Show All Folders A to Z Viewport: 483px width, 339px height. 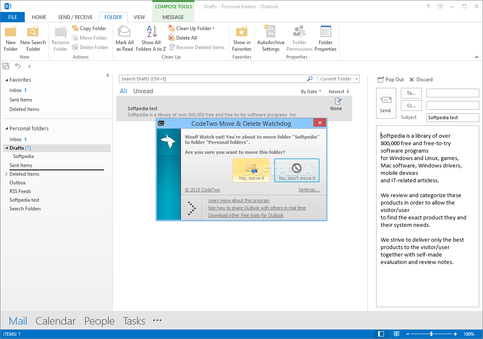click(x=151, y=39)
